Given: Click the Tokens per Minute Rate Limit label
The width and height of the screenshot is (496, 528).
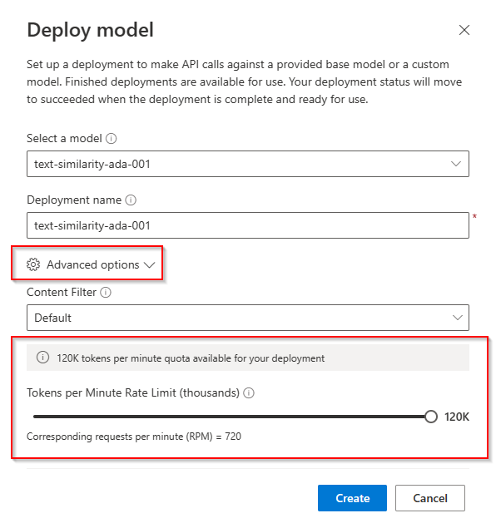Looking at the screenshot, I should click(x=133, y=393).
